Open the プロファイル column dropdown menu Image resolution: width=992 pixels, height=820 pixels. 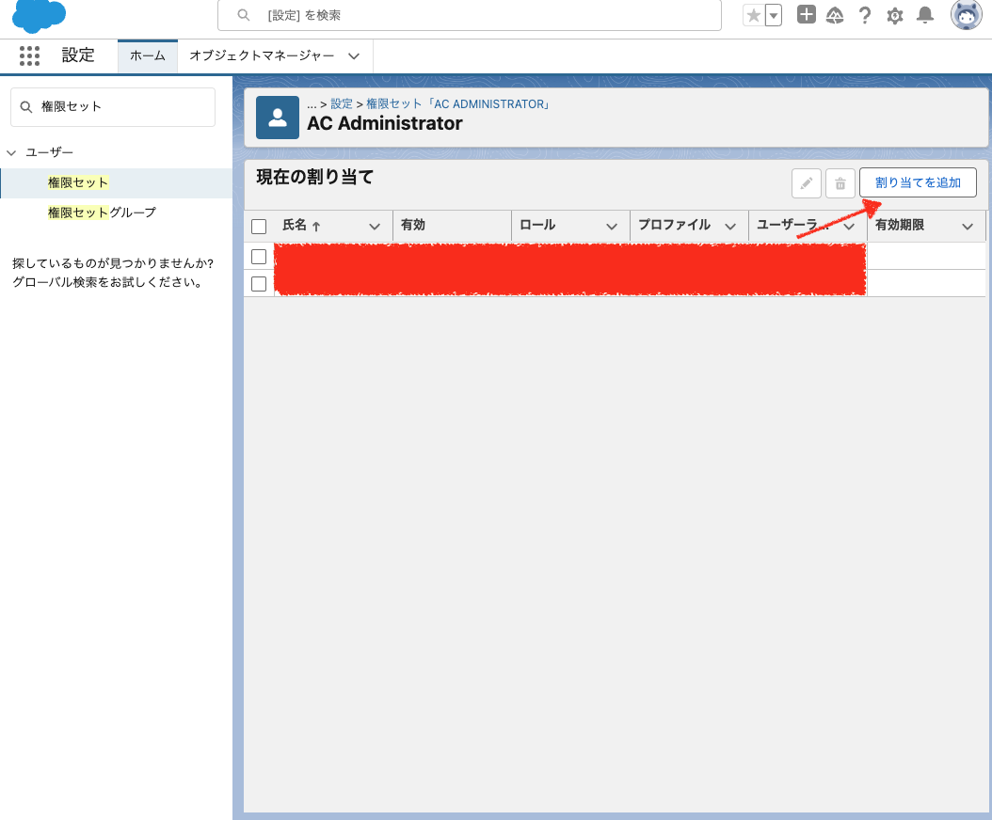[730, 227]
